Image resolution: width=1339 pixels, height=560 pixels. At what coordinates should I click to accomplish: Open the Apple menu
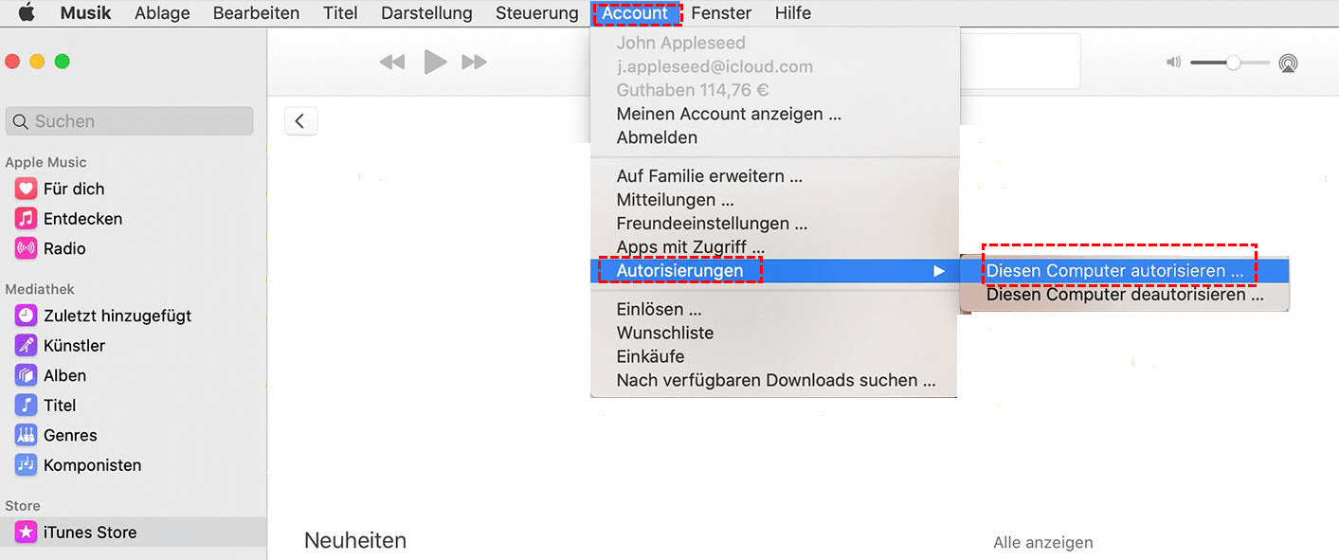[x=27, y=13]
